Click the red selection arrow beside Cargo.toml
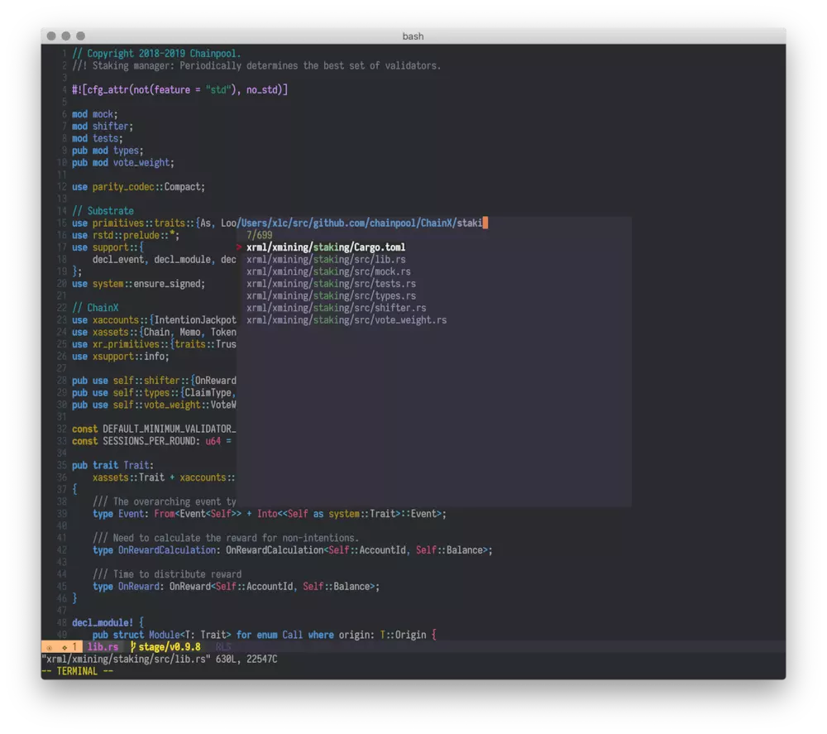Screen dimensions: 827x734 point(240,247)
